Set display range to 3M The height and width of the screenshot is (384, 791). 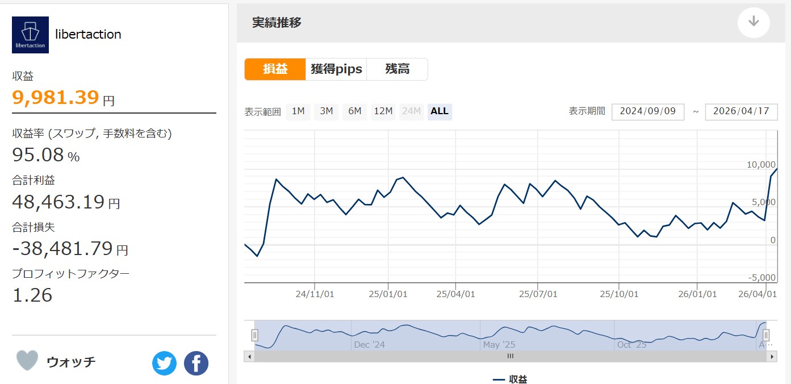[327, 111]
